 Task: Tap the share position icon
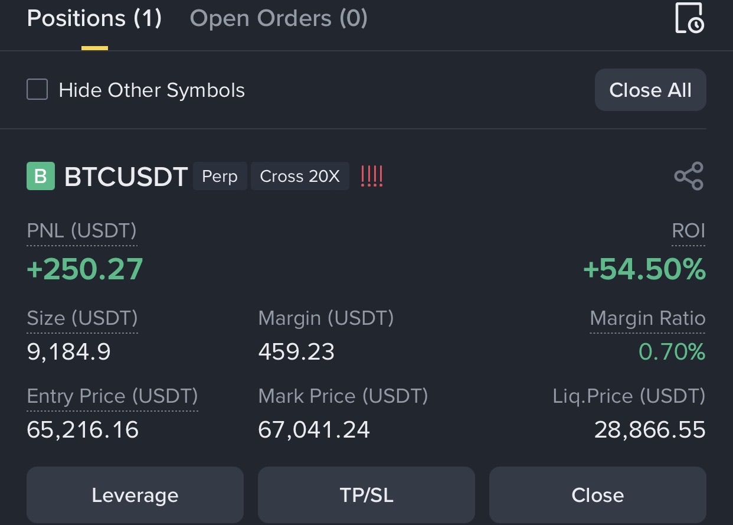point(689,176)
